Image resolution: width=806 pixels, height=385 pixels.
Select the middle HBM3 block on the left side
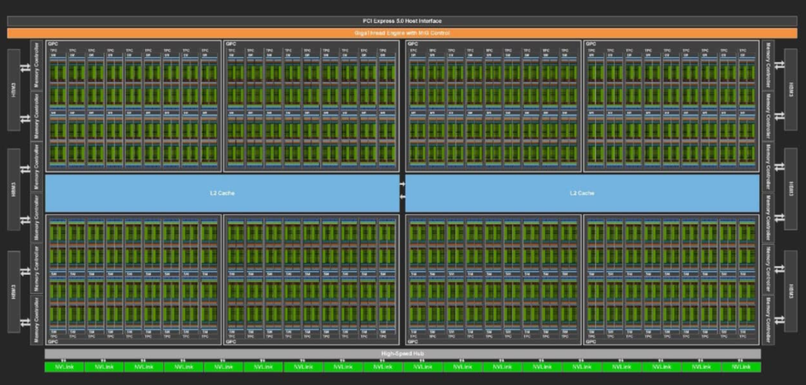tap(14, 190)
